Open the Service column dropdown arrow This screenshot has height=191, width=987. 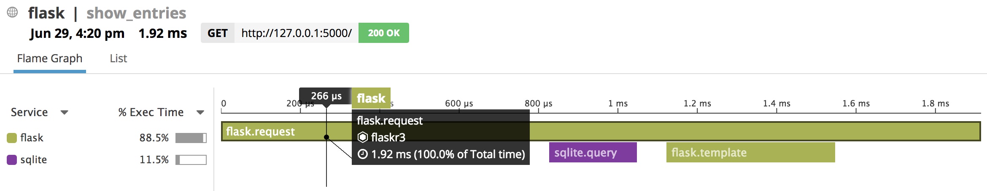tap(65, 112)
